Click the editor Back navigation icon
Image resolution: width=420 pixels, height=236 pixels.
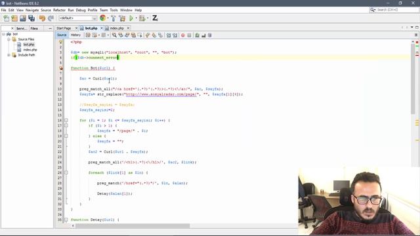(94, 35)
